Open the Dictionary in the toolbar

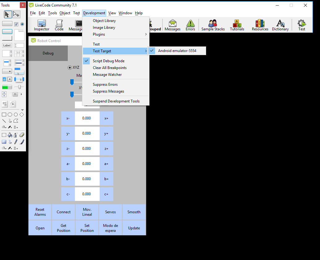pos(280,25)
